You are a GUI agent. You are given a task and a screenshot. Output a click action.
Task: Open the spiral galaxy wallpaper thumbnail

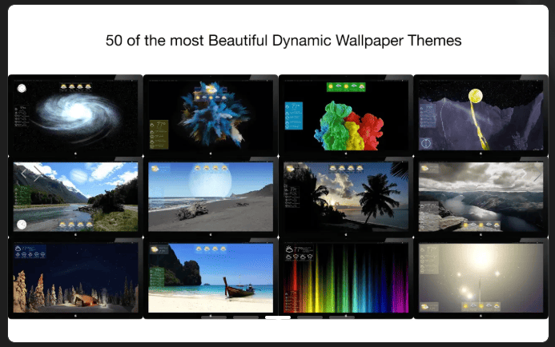click(75, 116)
